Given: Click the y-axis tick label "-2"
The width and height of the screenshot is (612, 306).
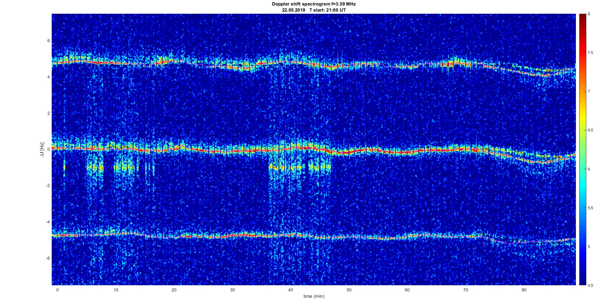Looking at the screenshot, I should point(48,186).
